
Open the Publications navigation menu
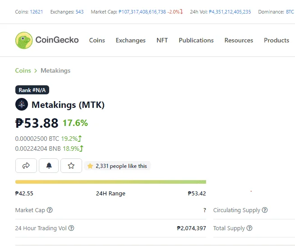click(x=196, y=40)
